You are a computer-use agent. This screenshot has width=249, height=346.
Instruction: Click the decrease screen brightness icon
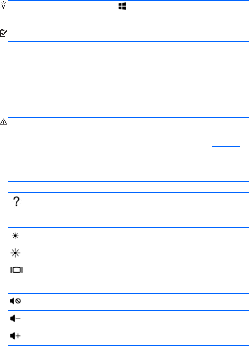coord(16,236)
